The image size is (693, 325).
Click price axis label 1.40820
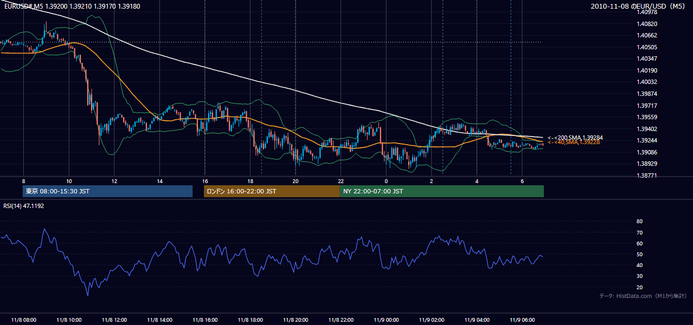point(647,24)
